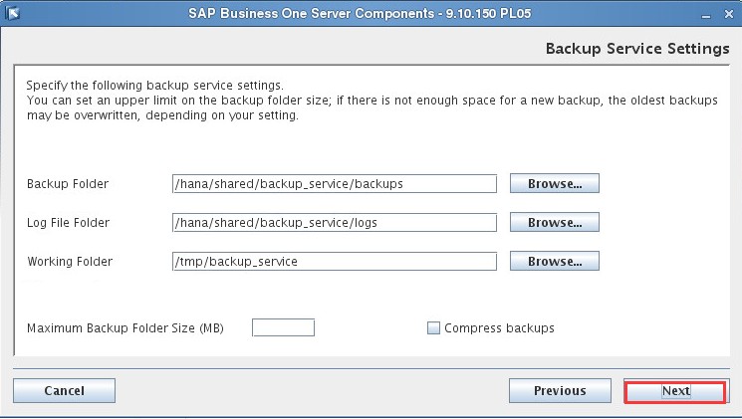Image resolution: width=742 pixels, height=419 pixels.
Task: Close the SAP Business One installer window
Action: [x=729, y=14]
